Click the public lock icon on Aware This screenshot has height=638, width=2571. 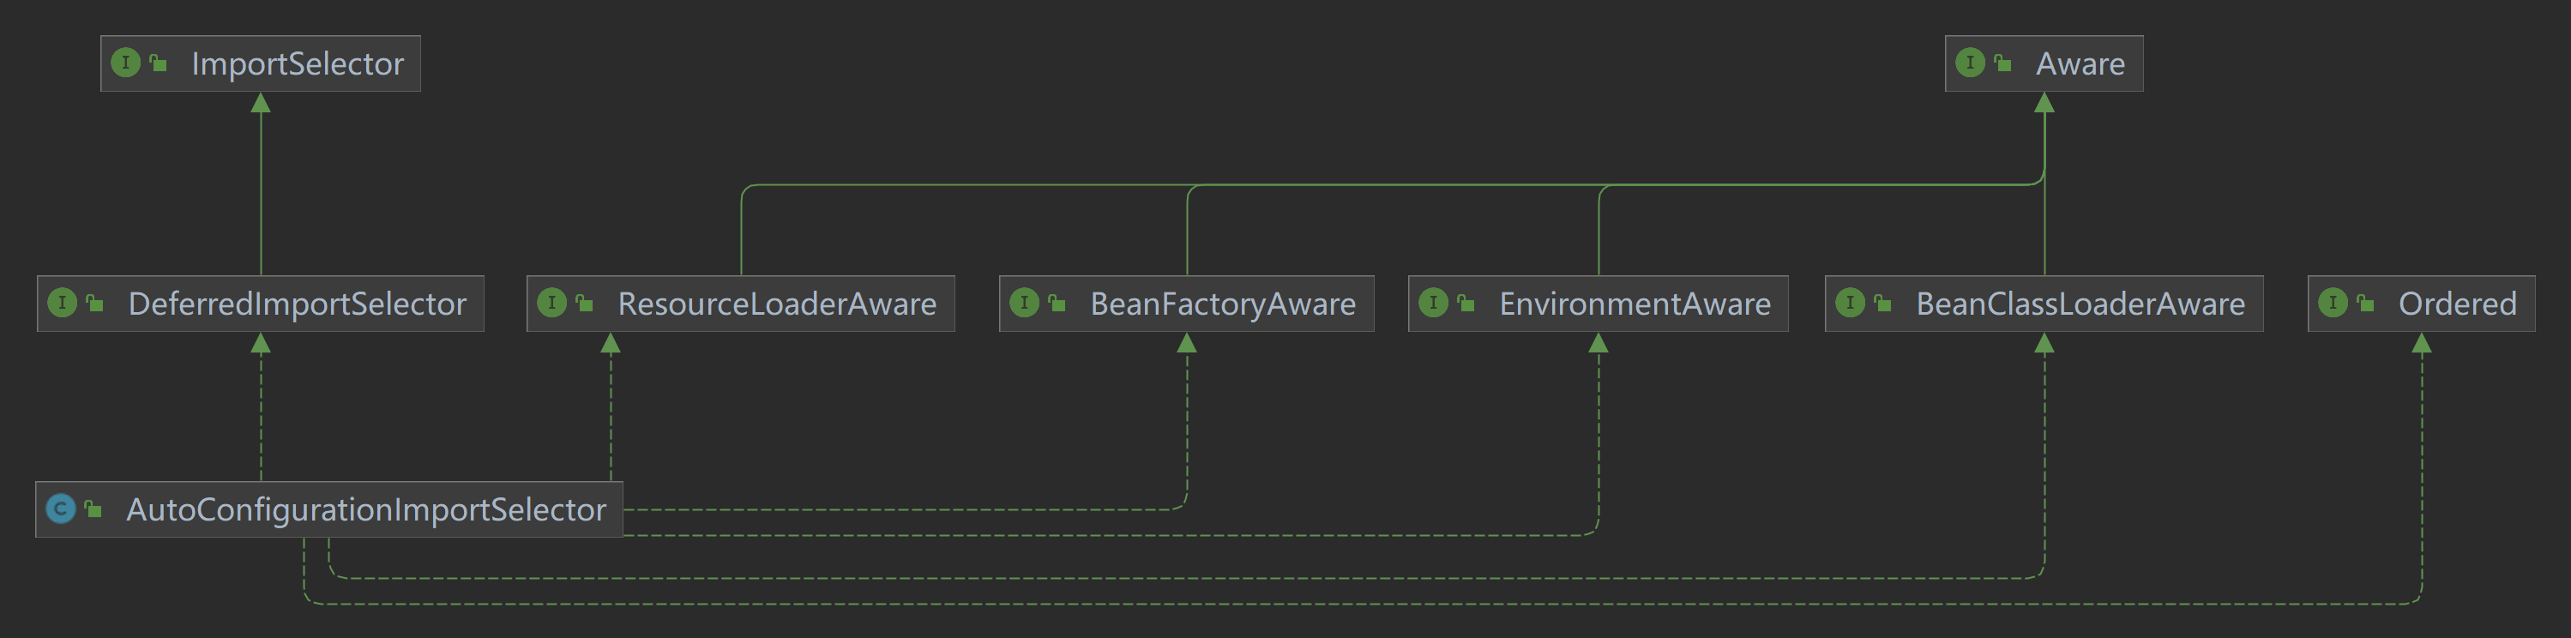pyautogui.click(x=2002, y=63)
